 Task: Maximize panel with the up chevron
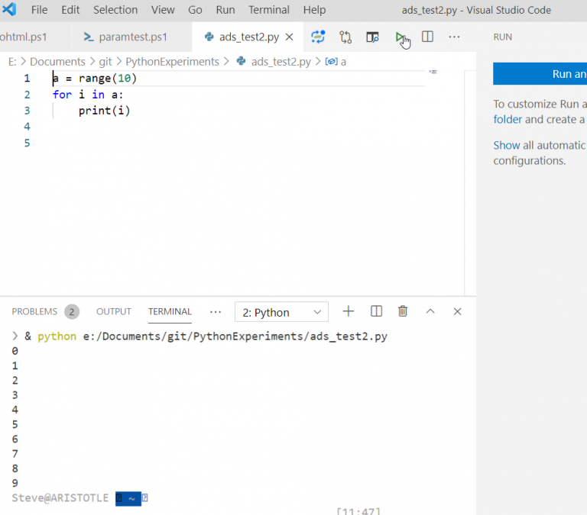430,311
